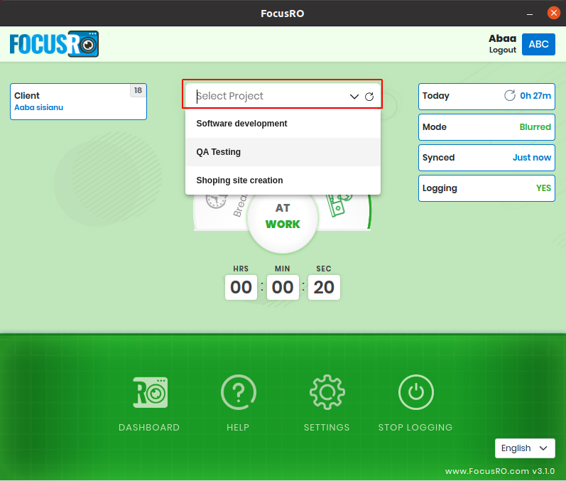Screen dimensions: 566x481
Task: Click the ABC user avatar
Action: pos(538,44)
